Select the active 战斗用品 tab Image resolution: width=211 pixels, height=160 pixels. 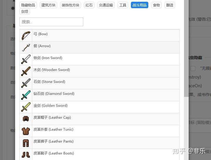tap(139, 5)
